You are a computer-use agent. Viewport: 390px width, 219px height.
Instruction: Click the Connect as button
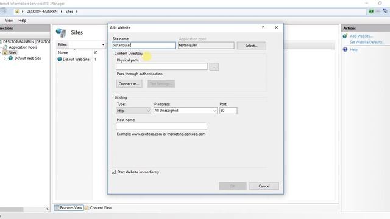(x=129, y=84)
